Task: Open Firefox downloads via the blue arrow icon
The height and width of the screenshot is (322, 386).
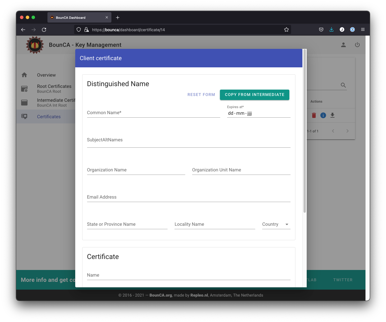Action: click(331, 29)
